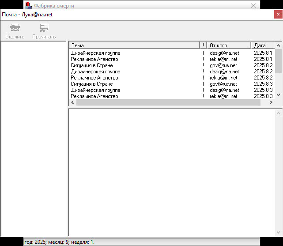Close the Почта mail window

[x=278, y=15]
